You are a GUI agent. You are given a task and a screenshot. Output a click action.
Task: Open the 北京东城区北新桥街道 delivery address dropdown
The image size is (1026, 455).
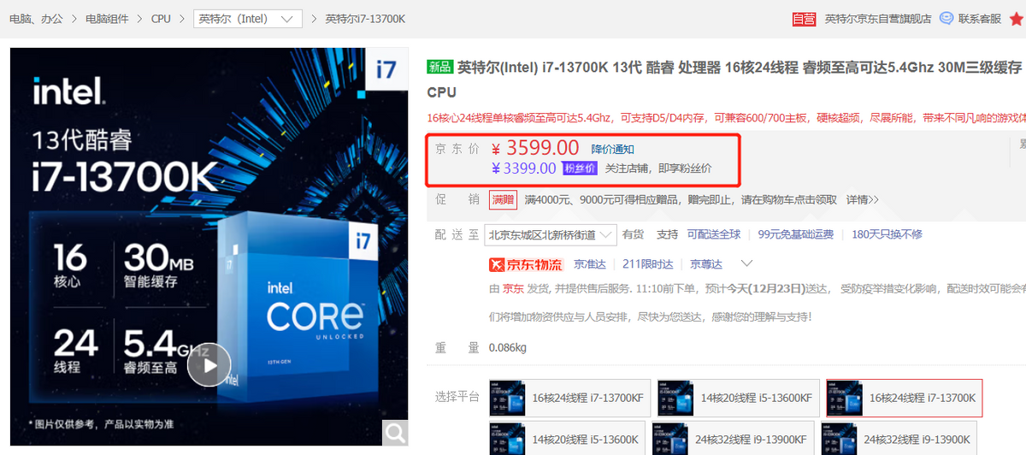point(551,234)
